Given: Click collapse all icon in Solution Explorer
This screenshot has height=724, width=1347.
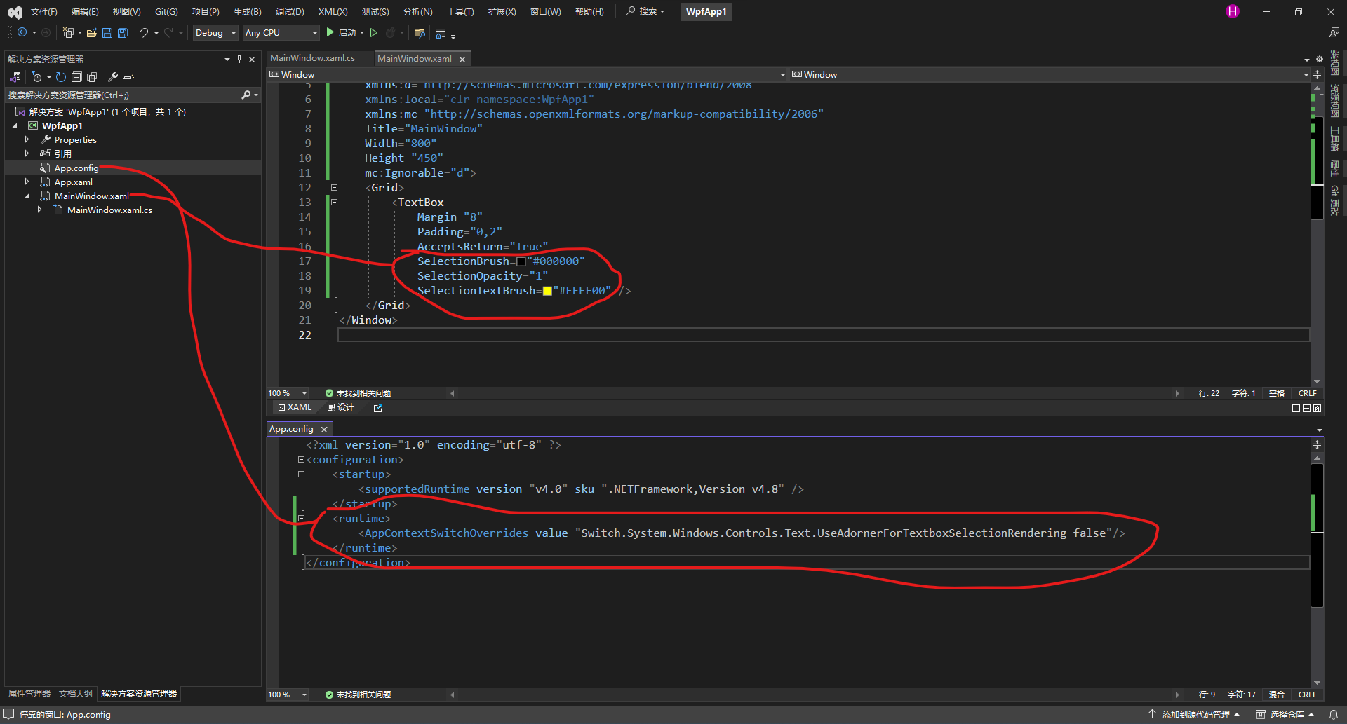Looking at the screenshot, I should coord(76,77).
